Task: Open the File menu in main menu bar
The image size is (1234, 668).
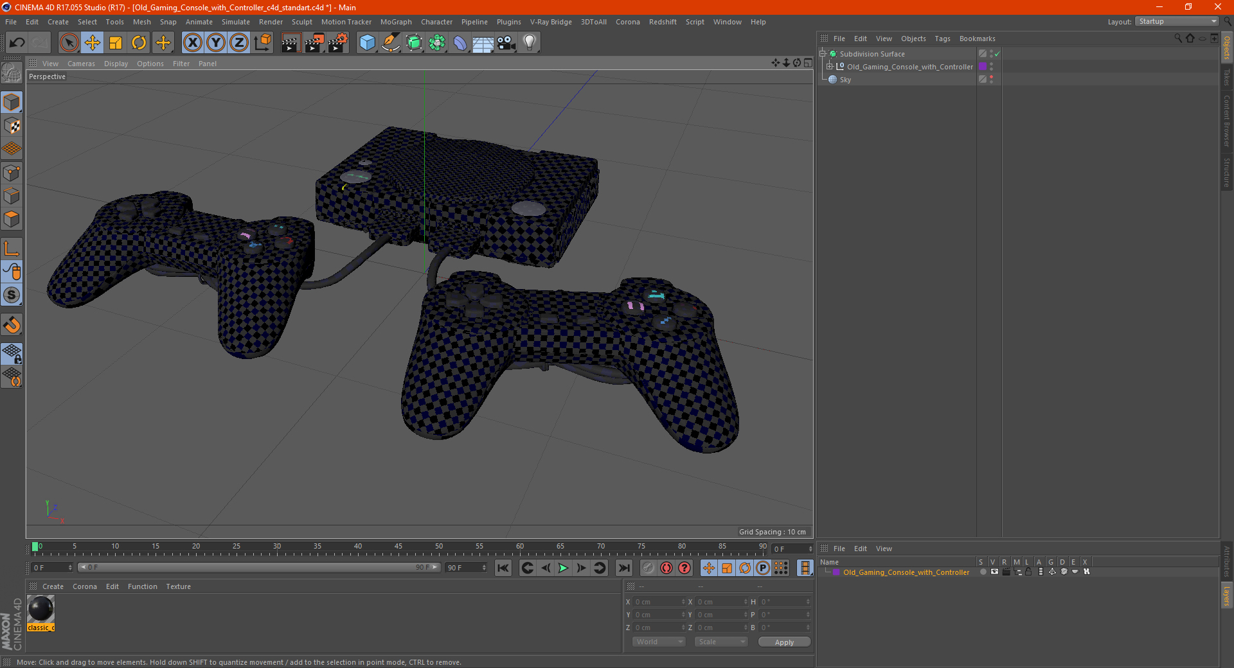Action: 11,22
